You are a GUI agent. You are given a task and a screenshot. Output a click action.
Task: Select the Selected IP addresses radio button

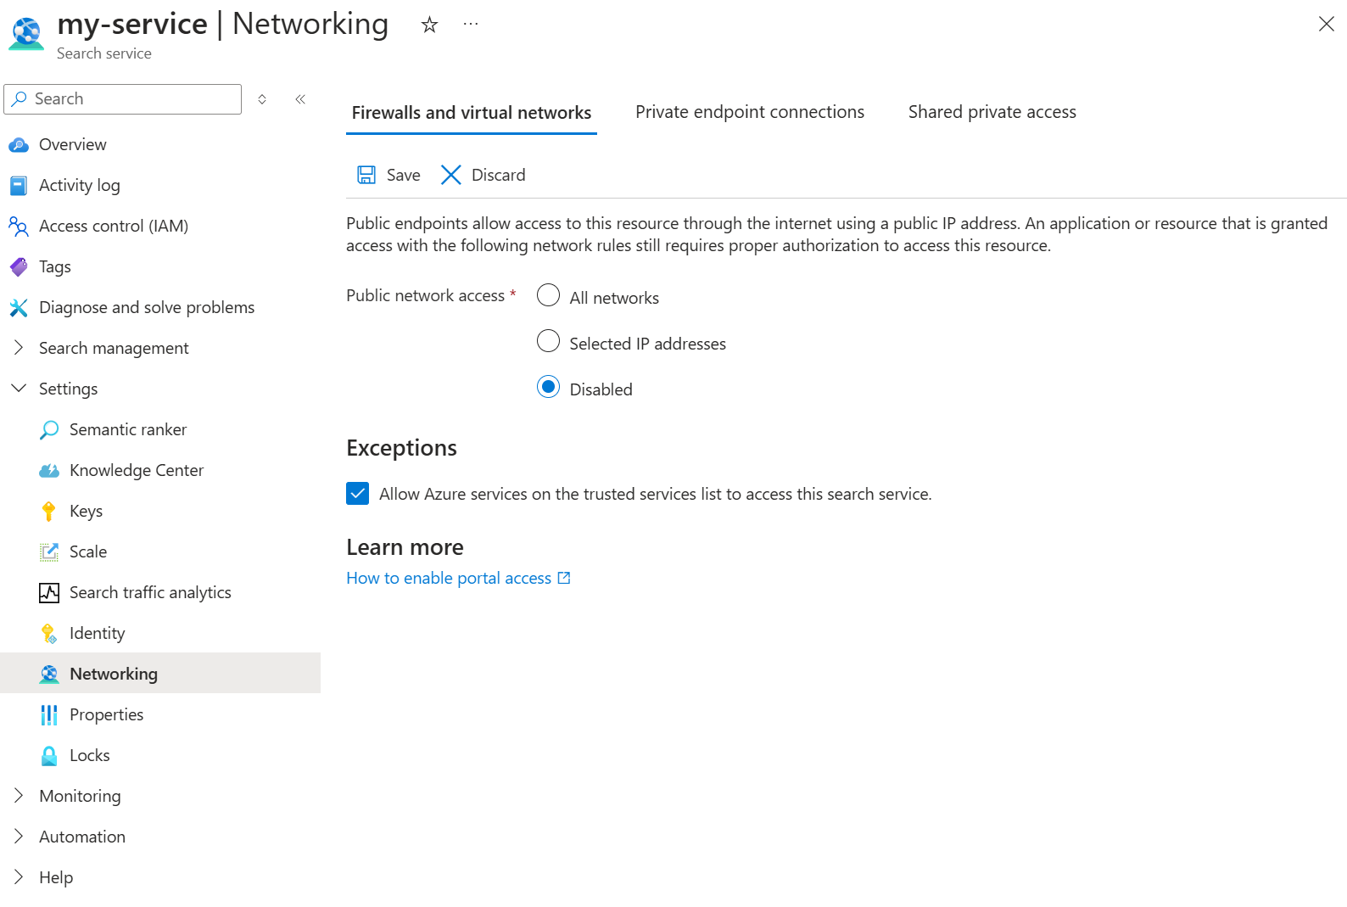click(x=549, y=341)
